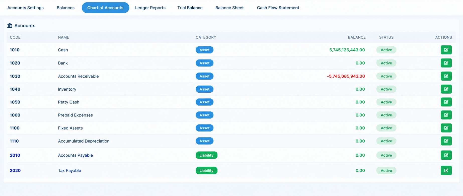
Task: Open the Accounts Settings tab
Action: click(x=26, y=8)
